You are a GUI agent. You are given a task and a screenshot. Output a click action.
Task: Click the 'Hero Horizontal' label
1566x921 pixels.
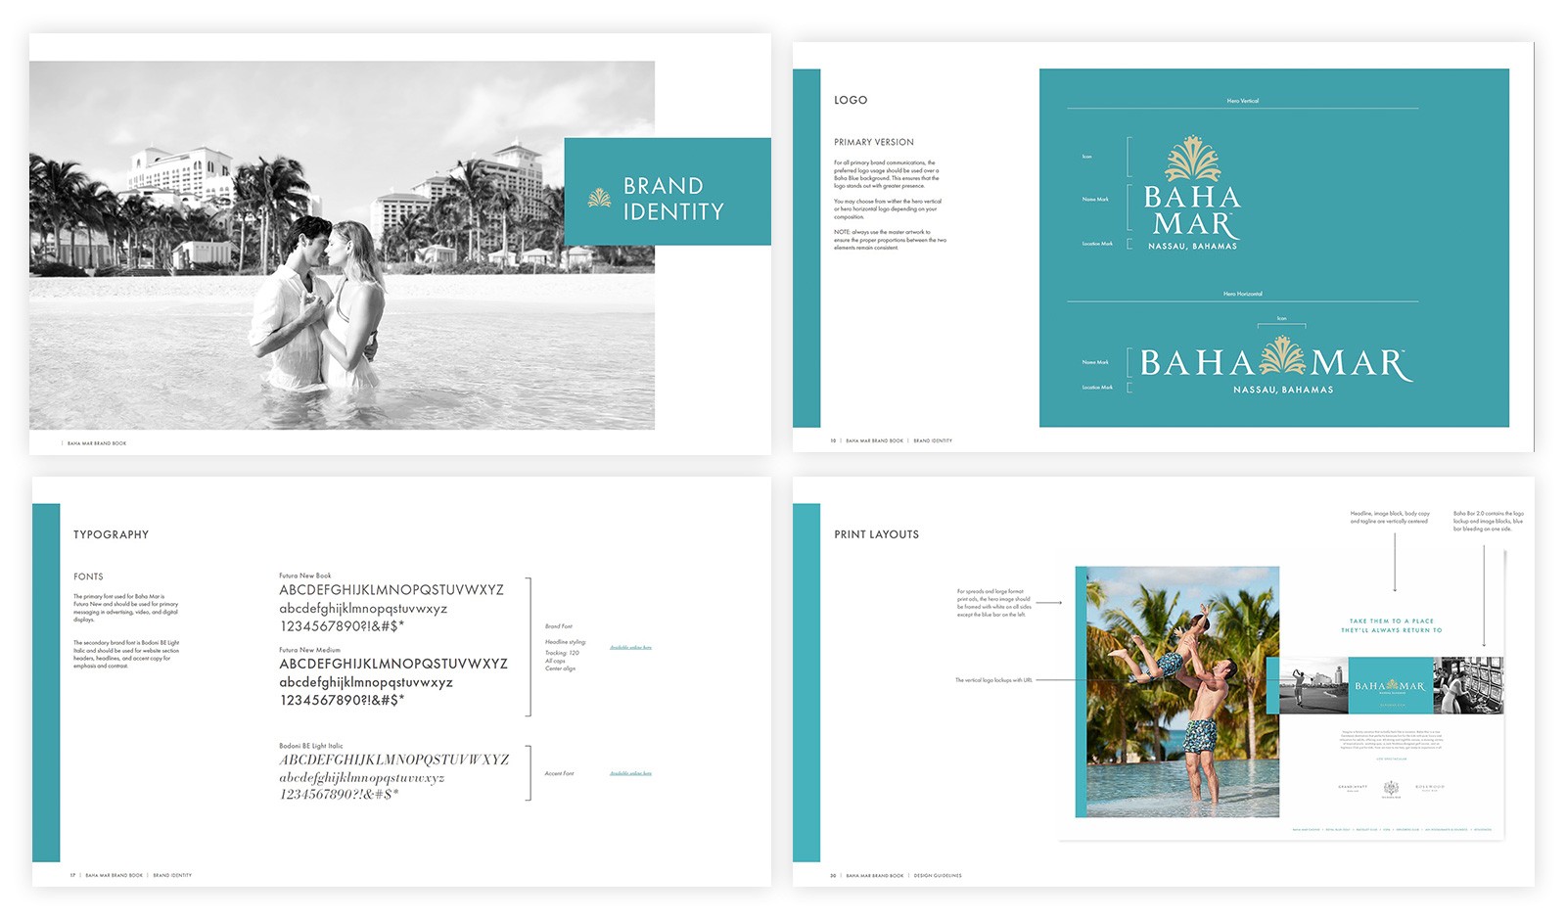(1243, 294)
